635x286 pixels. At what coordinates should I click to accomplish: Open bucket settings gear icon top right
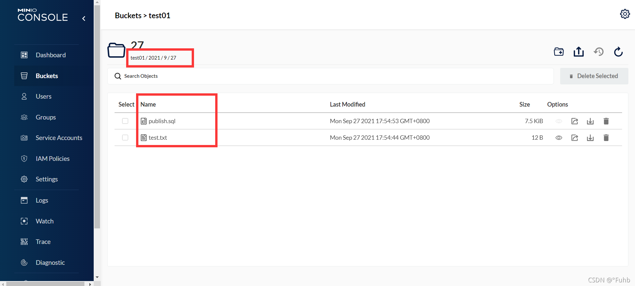625,14
